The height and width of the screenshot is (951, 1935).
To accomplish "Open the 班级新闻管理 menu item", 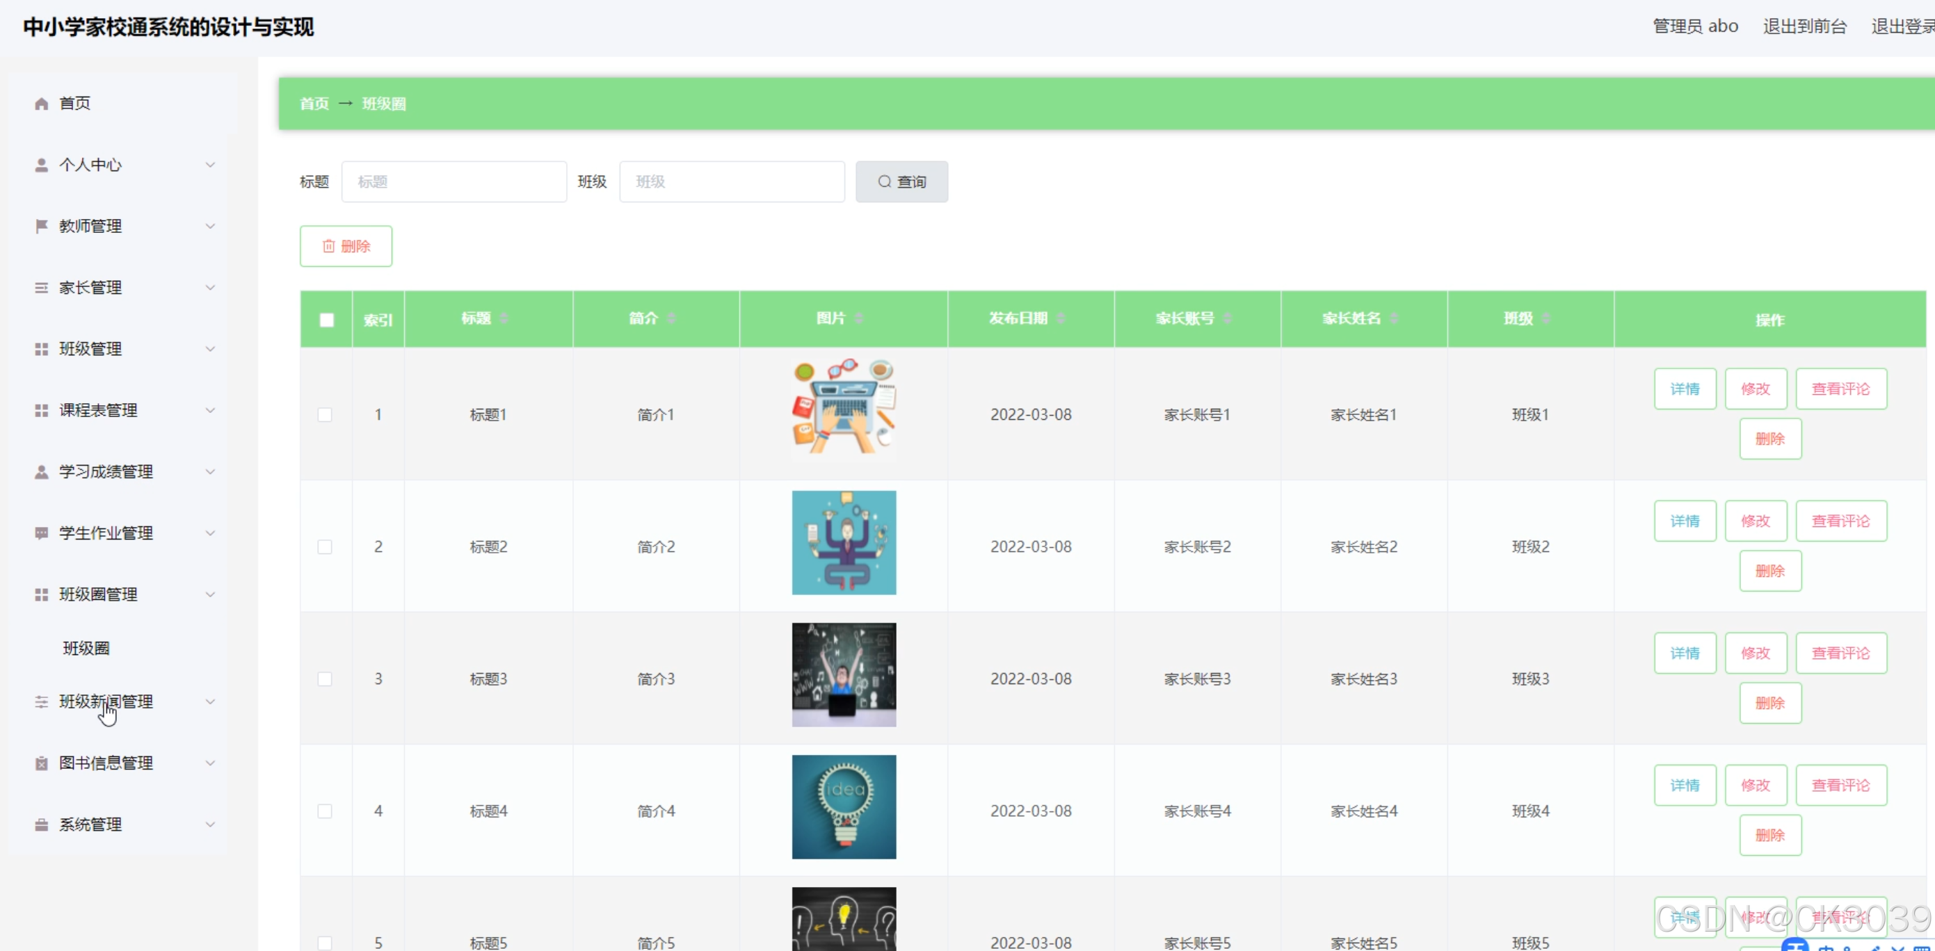I will [x=106, y=702].
